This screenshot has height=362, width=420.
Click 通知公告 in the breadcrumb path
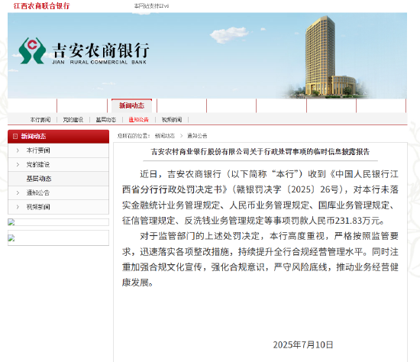[x=197, y=136]
